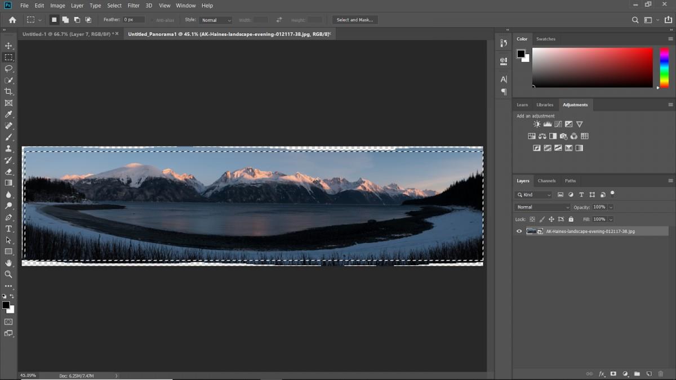Open the Style dropdown set to Normal
Screen dimensions: 676x380
[216, 20]
